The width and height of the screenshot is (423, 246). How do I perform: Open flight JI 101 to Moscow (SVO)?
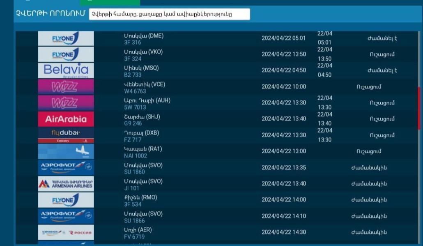click(x=131, y=188)
